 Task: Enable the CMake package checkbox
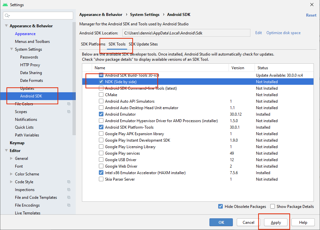[101, 95]
